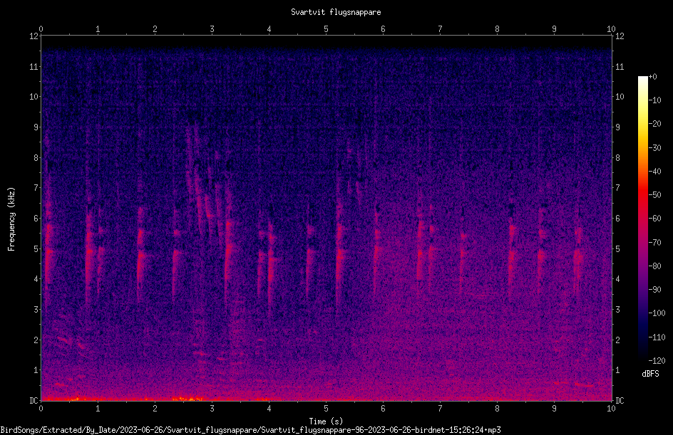
Task: Click the "-50" value on the color scale
Action: click(x=655, y=195)
